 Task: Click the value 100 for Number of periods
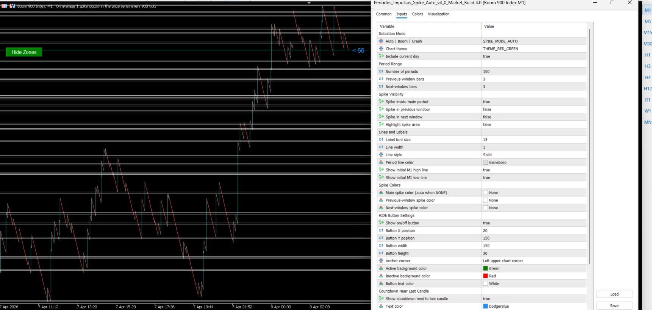486,72
